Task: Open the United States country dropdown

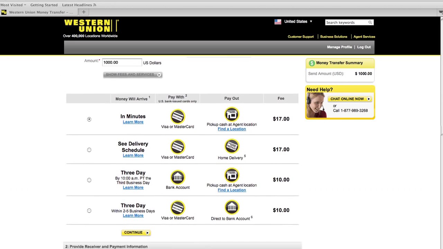Action: [298, 21]
